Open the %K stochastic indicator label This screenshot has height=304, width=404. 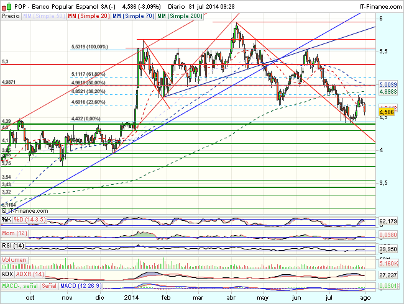click(6, 220)
